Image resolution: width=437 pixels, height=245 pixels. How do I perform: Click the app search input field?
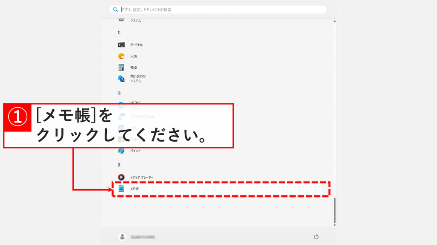[218, 9]
